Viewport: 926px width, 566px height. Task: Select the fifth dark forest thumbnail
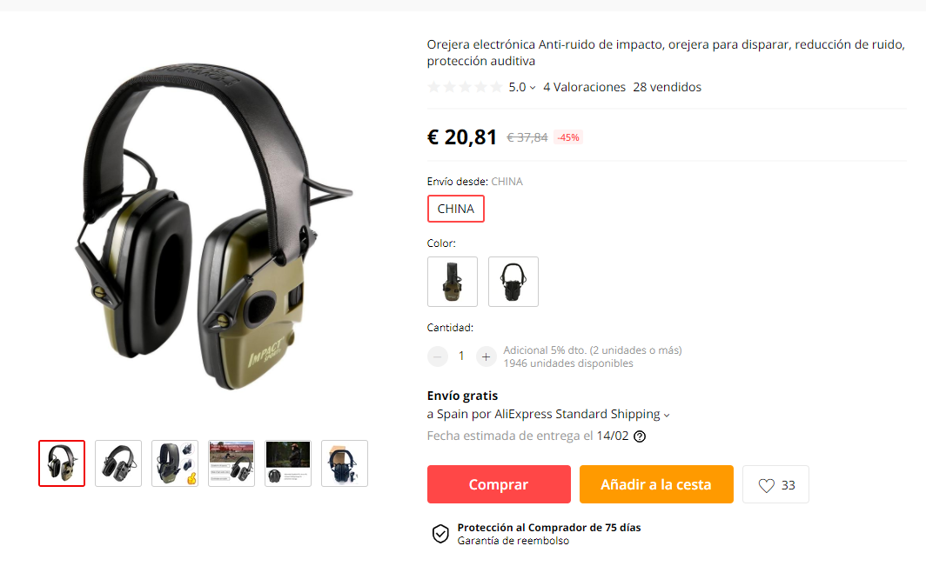(x=288, y=463)
